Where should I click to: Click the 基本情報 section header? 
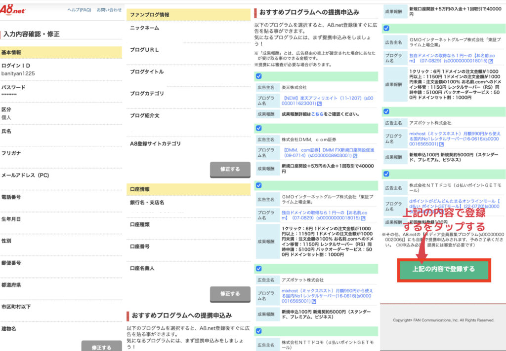click(x=61, y=52)
